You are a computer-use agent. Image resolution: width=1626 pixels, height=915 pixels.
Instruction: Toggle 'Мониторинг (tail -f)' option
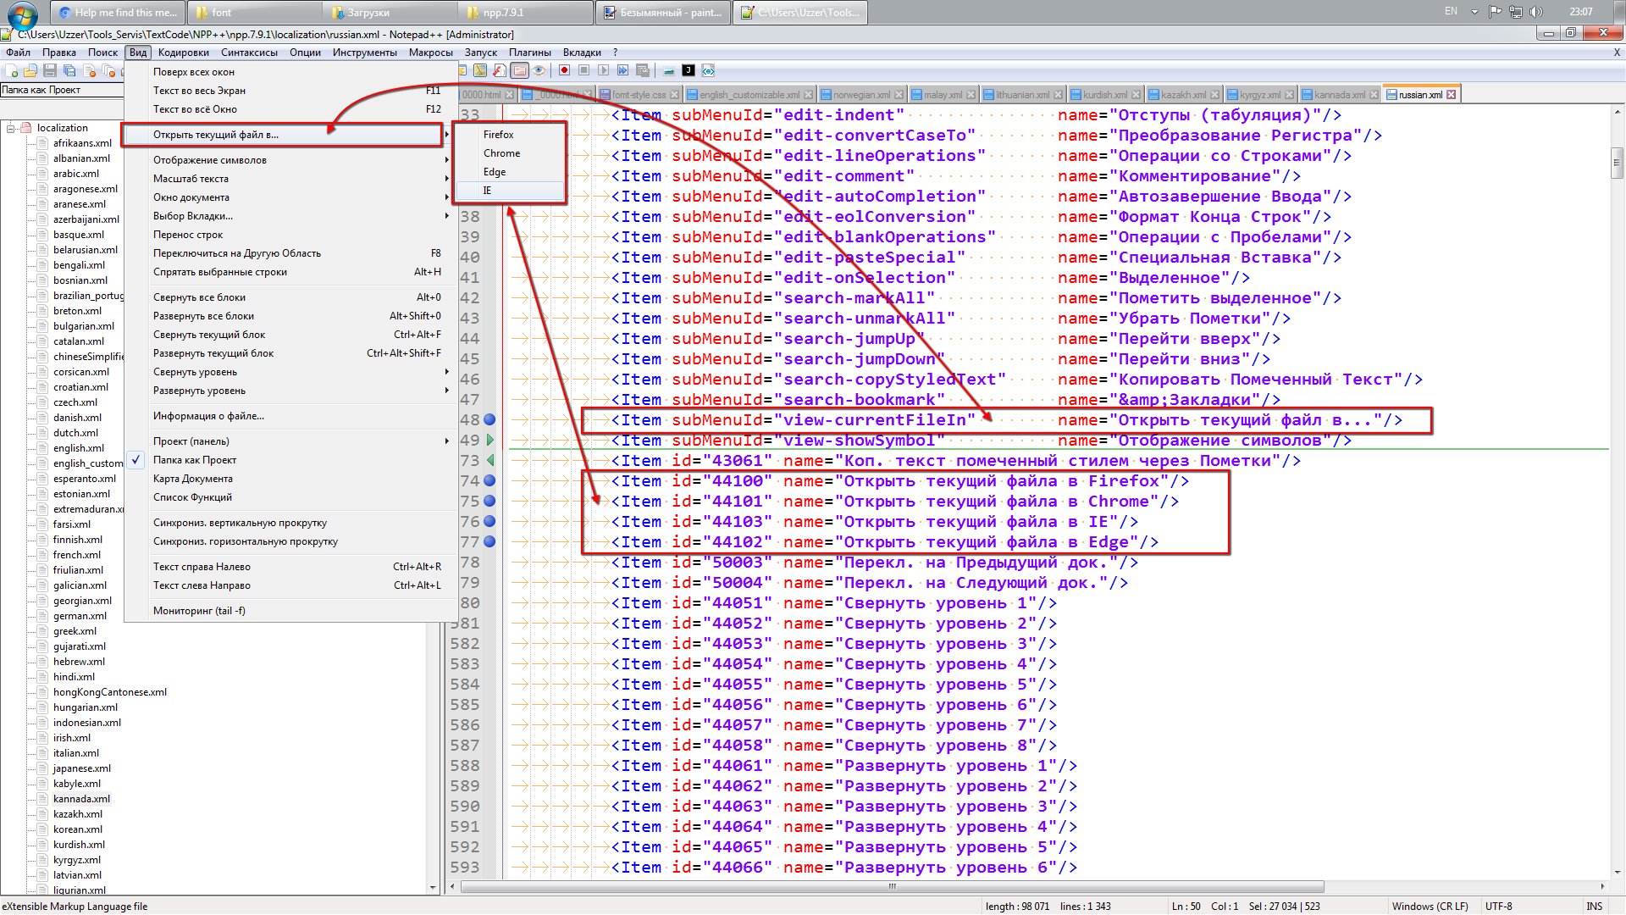coord(290,611)
